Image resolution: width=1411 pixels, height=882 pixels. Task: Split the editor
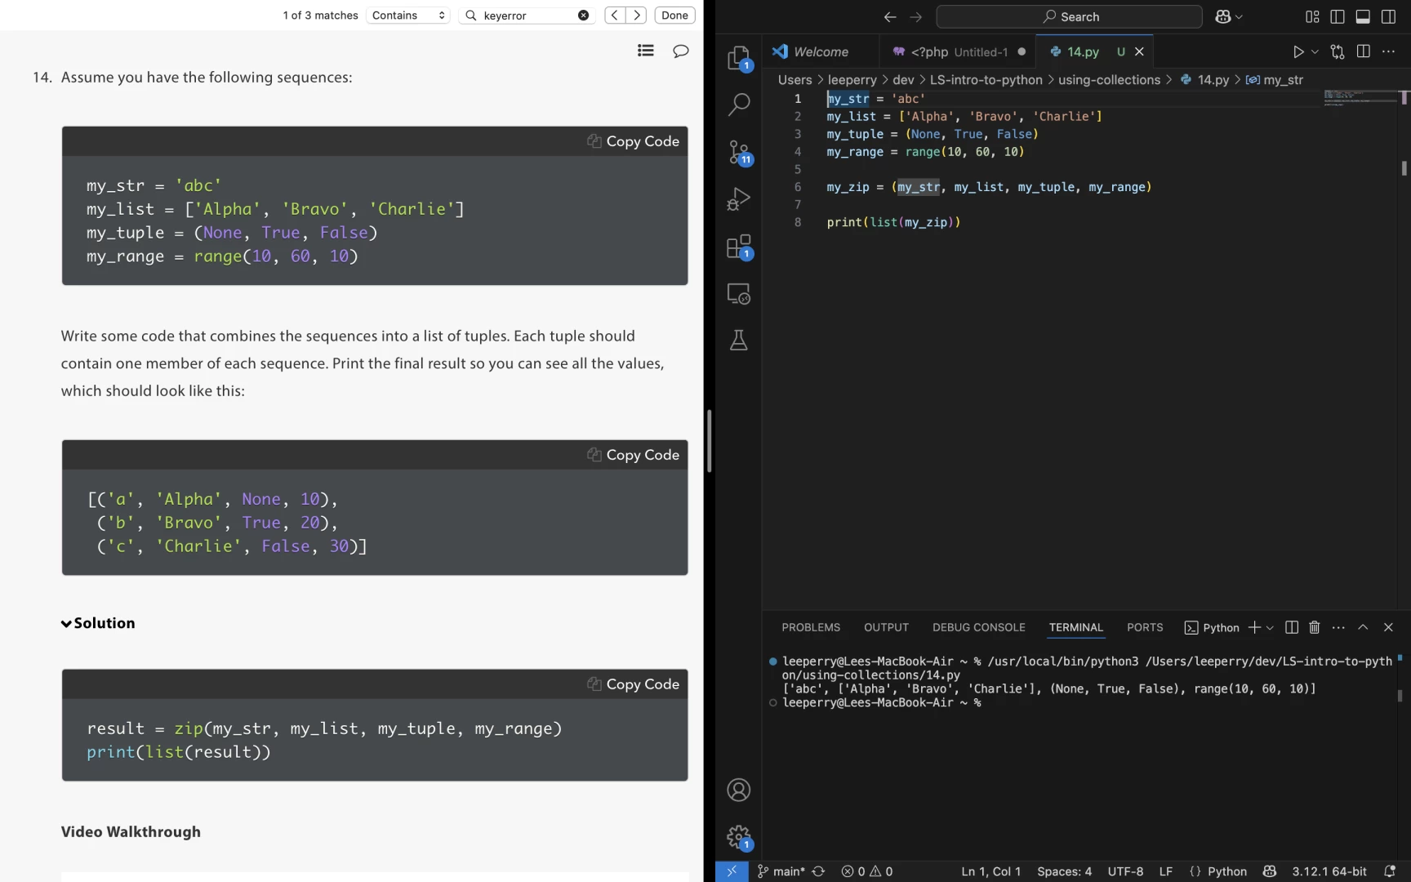(1364, 51)
